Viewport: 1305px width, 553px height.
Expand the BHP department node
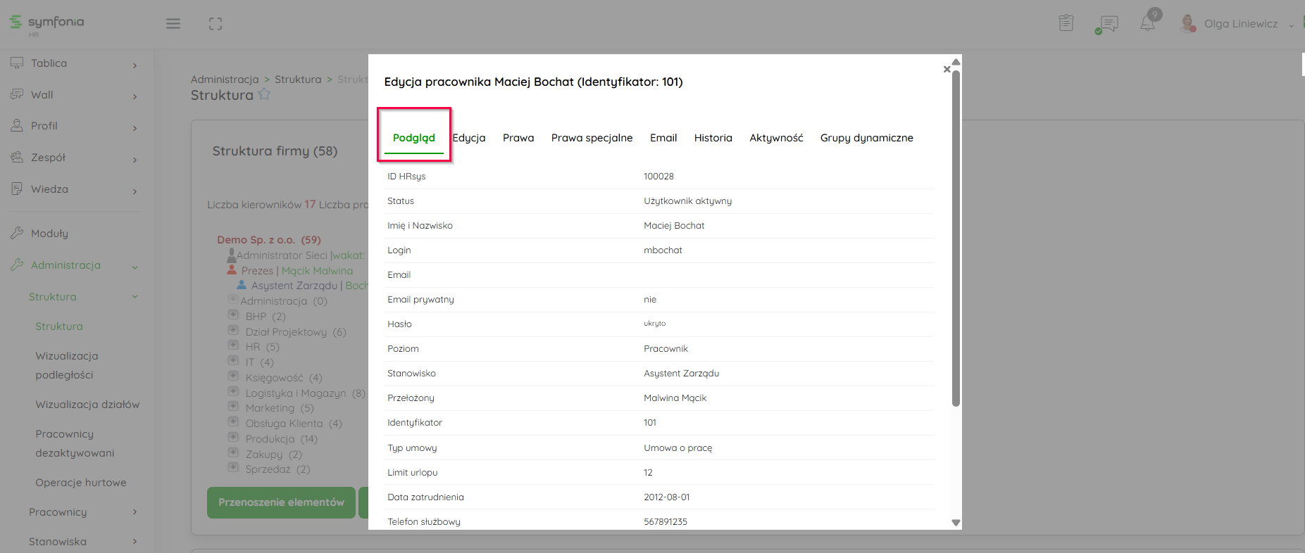233,314
